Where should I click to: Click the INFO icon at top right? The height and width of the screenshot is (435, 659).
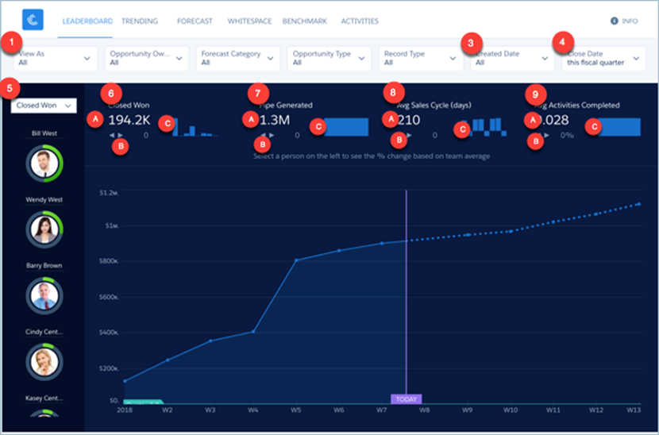coord(614,21)
